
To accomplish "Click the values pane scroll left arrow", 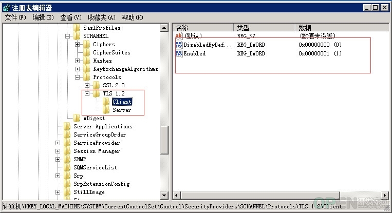I will [x=177, y=195].
